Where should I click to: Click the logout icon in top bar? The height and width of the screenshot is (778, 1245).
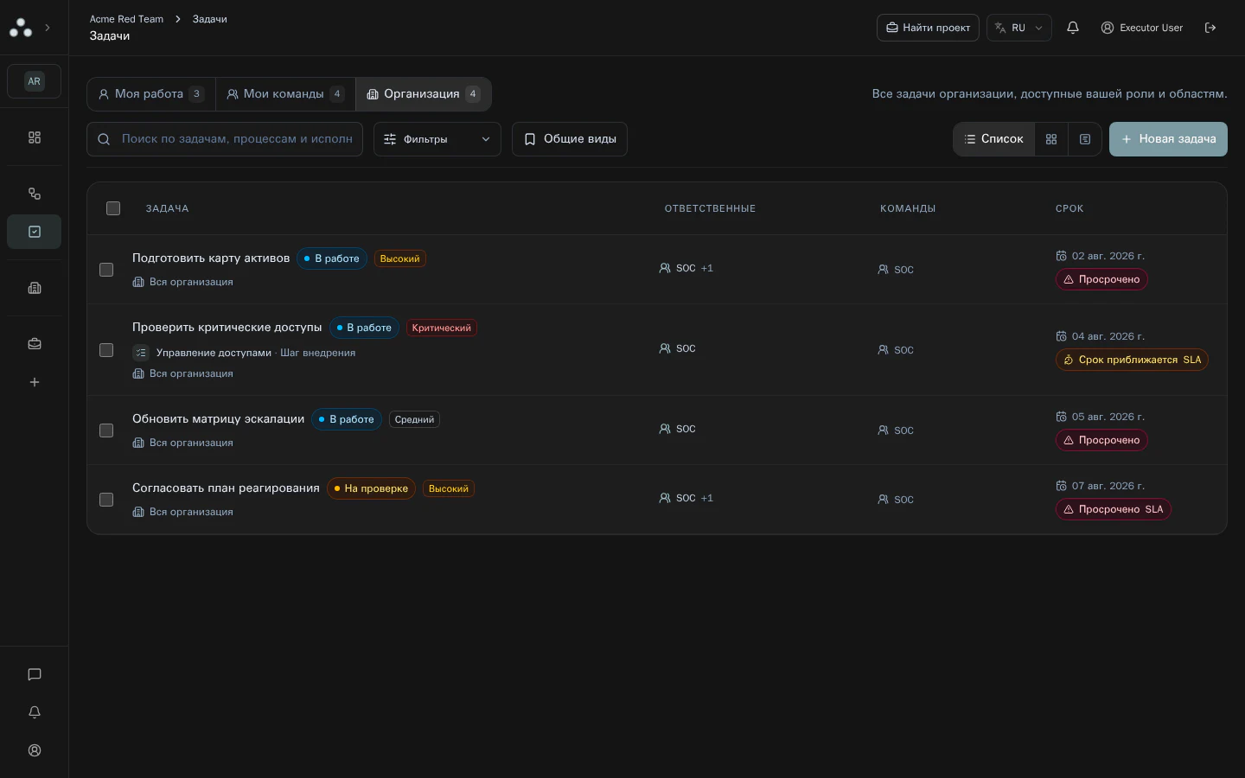pyautogui.click(x=1210, y=28)
